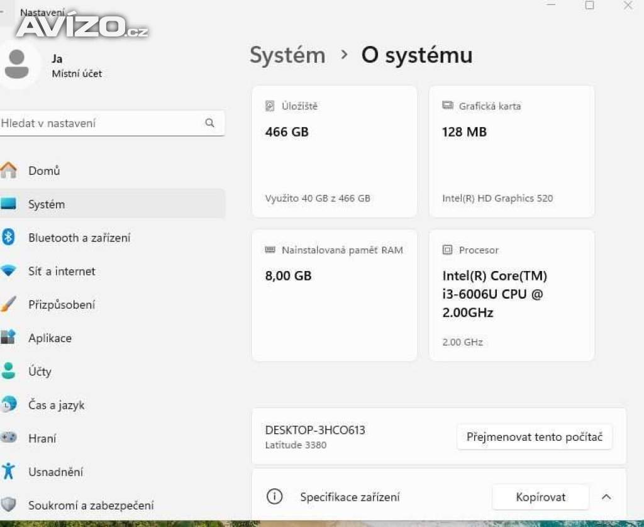Click the Úložiště disk icon
This screenshot has height=527, width=644.
tap(269, 106)
